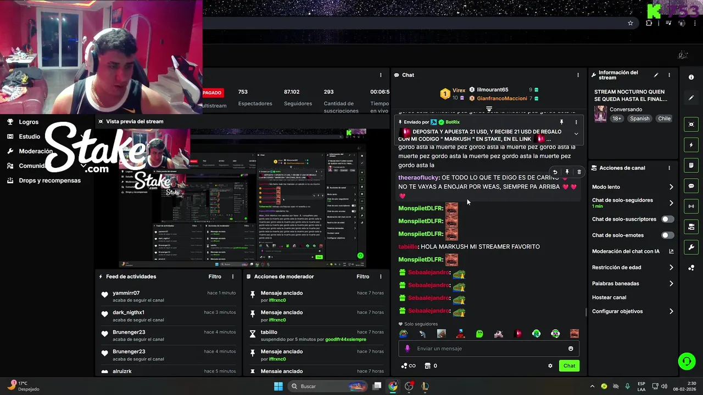
Task: Open stream stats bar options menu
Action: [381, 75]
